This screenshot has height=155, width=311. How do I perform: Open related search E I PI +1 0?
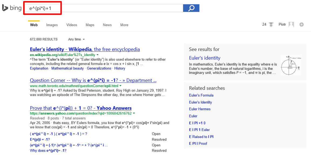(197, 123)
